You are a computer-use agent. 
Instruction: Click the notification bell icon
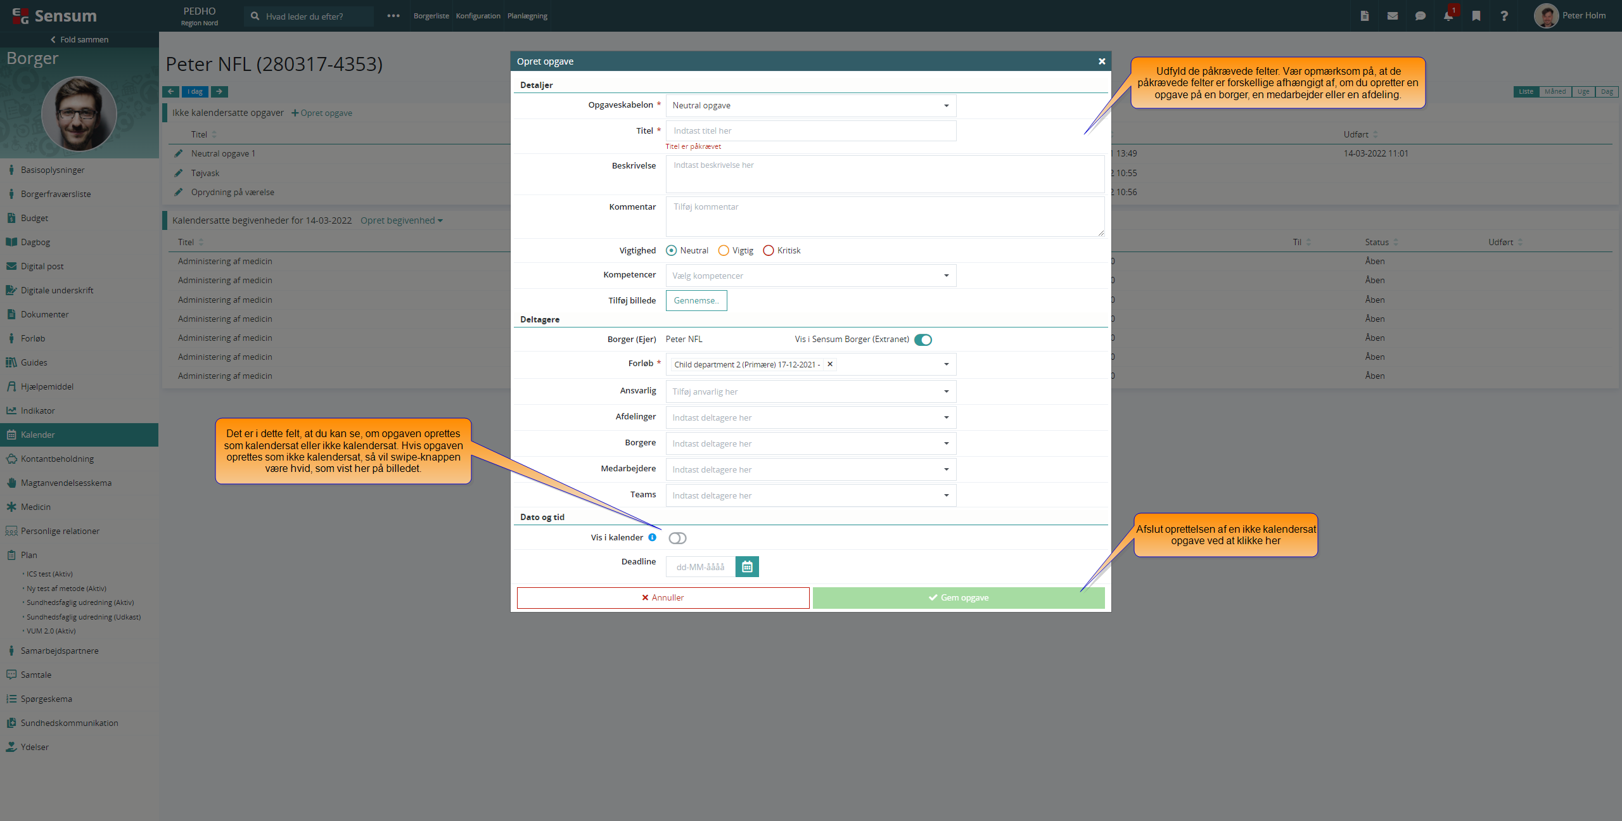pos(1448,16)
